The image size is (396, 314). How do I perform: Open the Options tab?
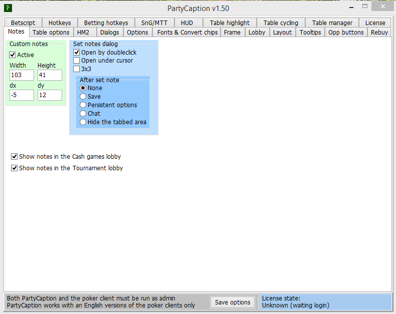tap(137, 33)
